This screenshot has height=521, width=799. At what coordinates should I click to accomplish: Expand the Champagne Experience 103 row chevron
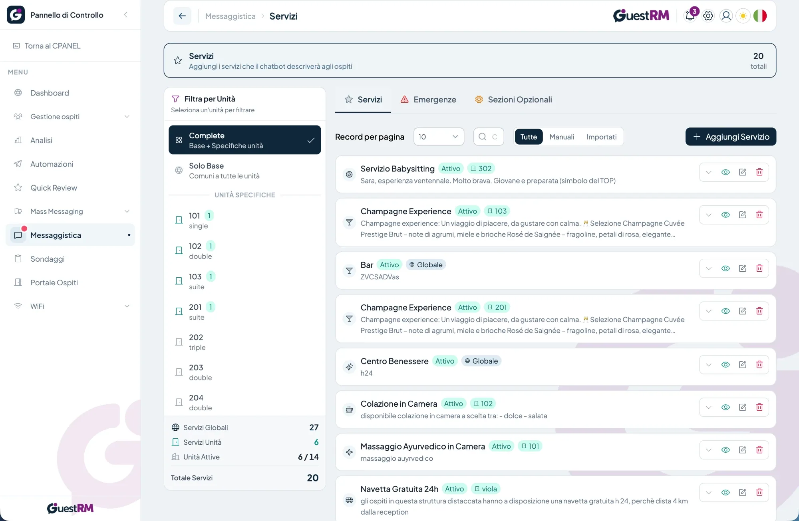709,215
